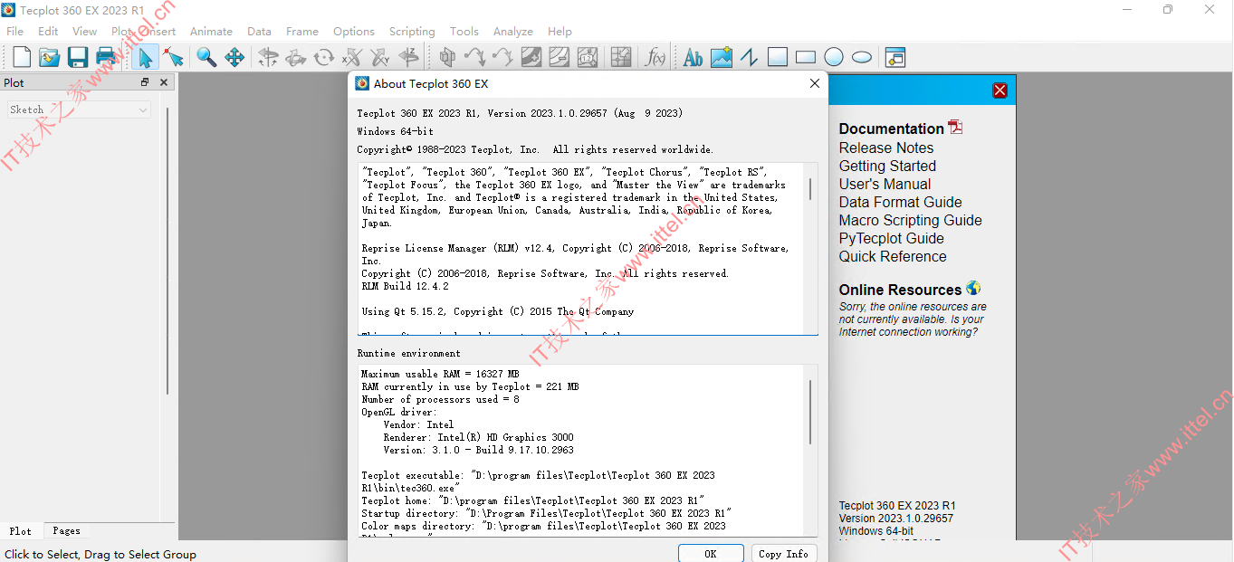Select the Add Text 'Ab' tool

pos(694,57)
